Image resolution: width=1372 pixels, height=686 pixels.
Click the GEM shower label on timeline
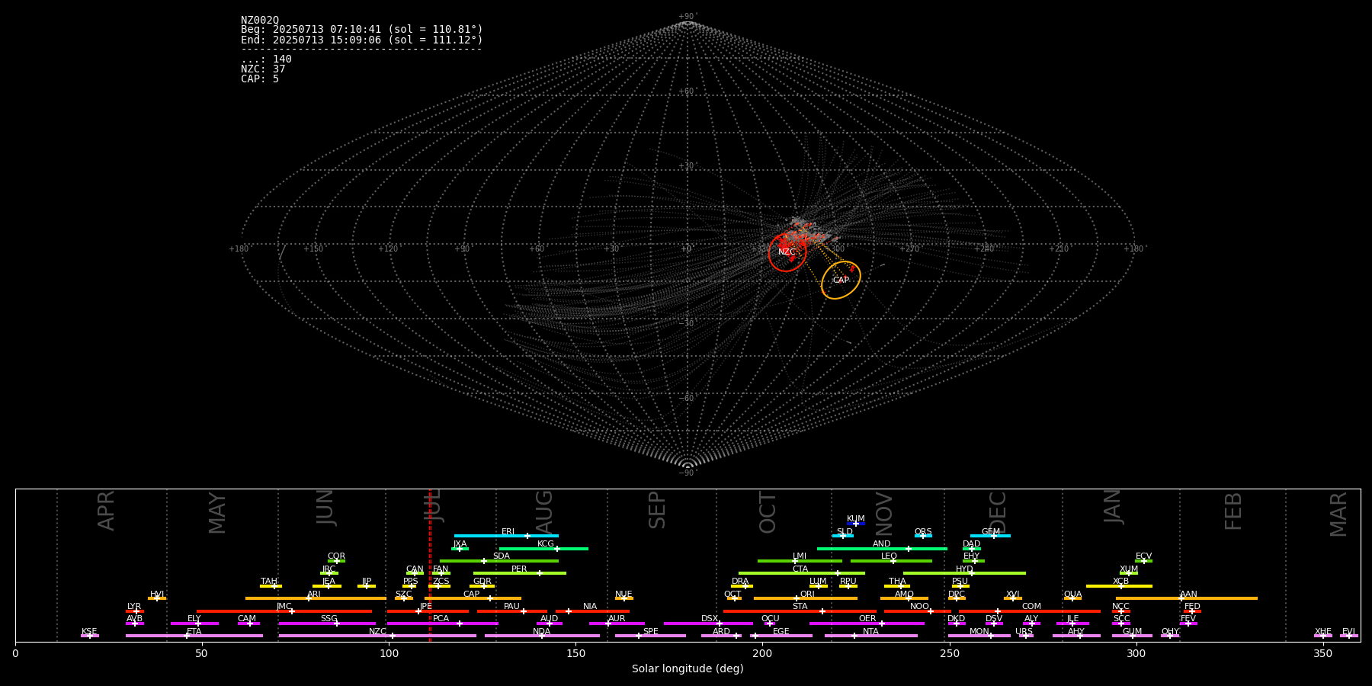pyautogui.click(x=991, y=531)
